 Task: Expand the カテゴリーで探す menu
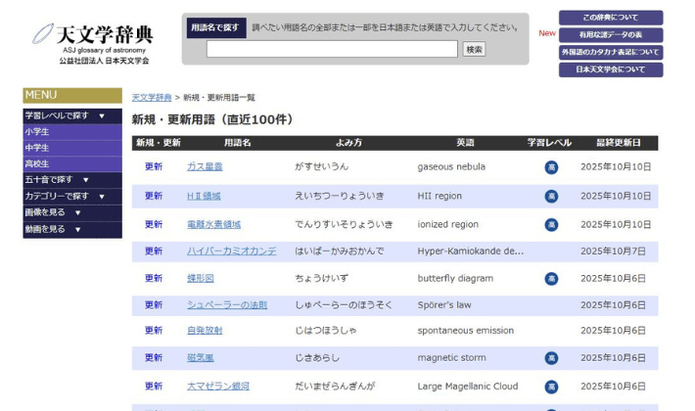(72, 197)
